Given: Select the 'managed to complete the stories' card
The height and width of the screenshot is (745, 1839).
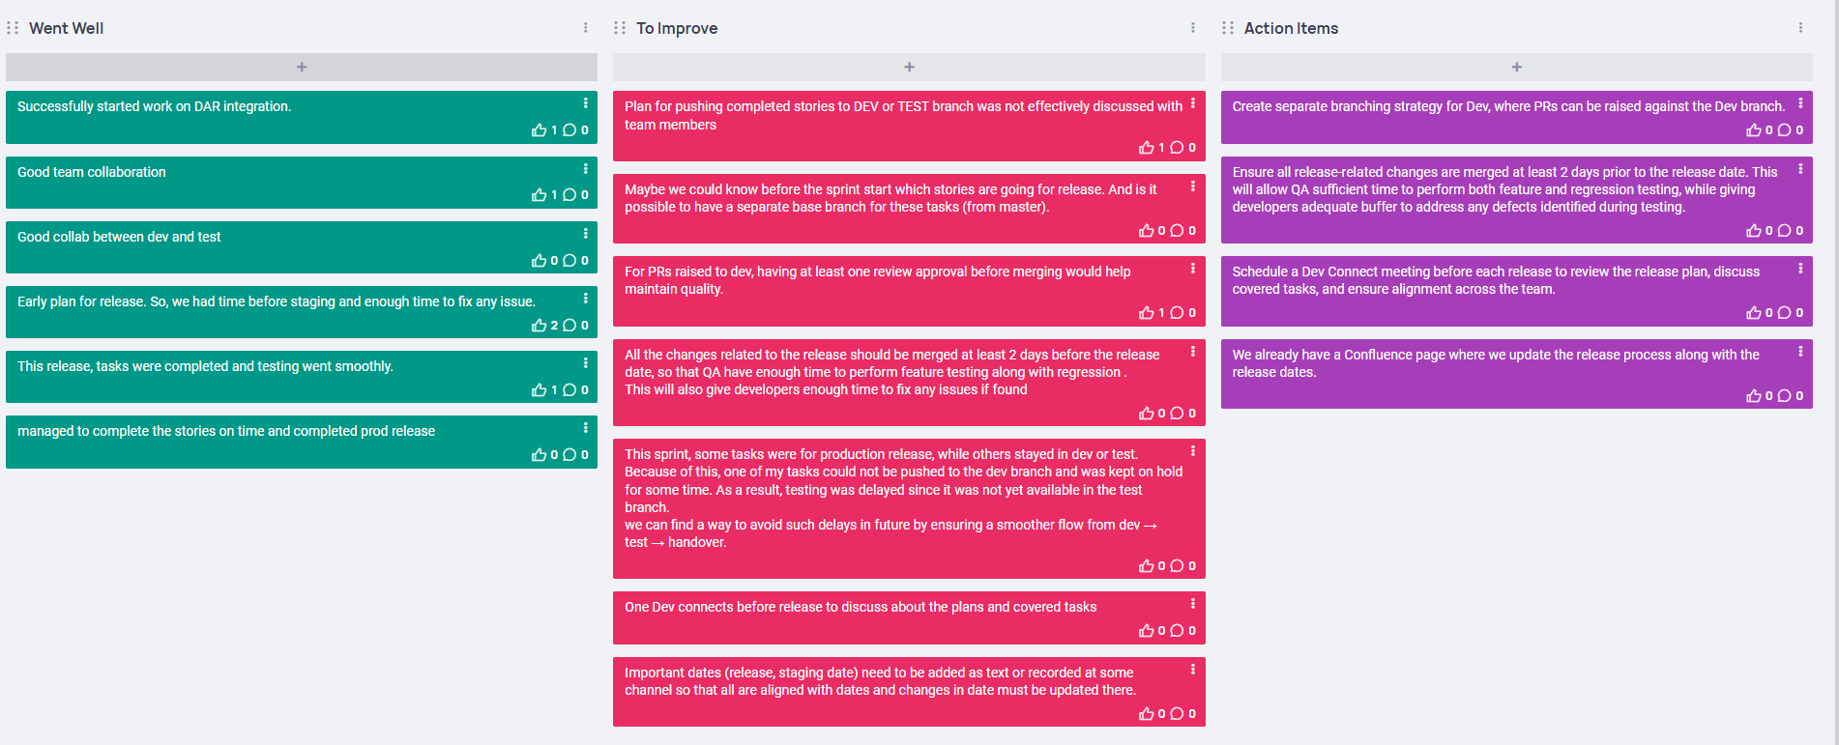Looking at the screenshot, I should click(302, 442).
